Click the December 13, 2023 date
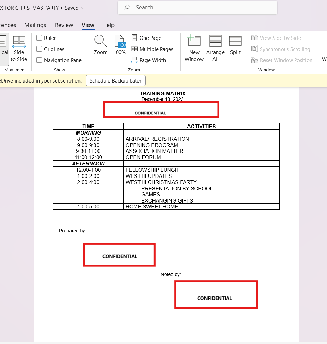 [162, 99]
